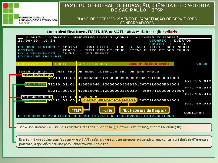Click the 'Evento = é um código' explanation box
The height and width of the screenshot is (163, 218).
[x=114, y=142]
